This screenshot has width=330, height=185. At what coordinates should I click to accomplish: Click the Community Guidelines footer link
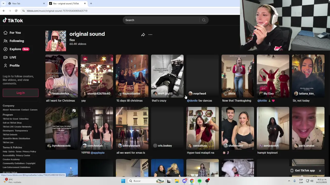coord(14,163)
